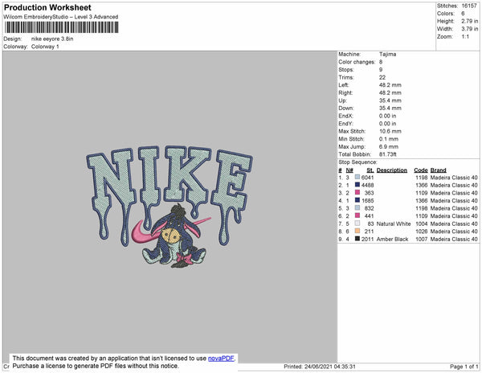482x373 pixels.
Task: Click the 'Page 1 of 1' footer text
Action: 464,367
